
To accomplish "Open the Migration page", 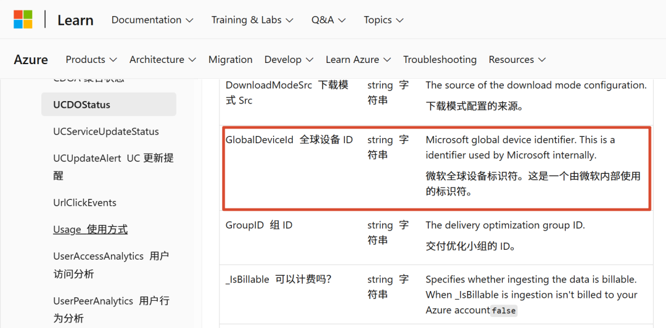I will point(230,59).
